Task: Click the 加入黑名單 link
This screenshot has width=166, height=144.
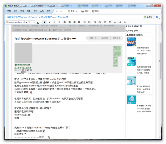Action: pos(26,68)
